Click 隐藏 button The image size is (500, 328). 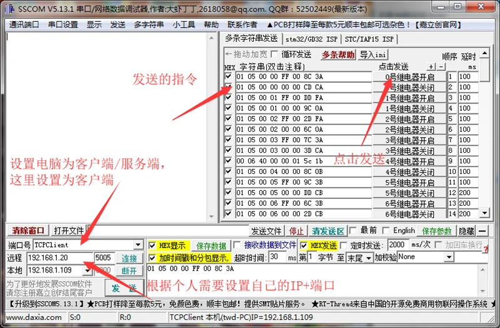466,231
